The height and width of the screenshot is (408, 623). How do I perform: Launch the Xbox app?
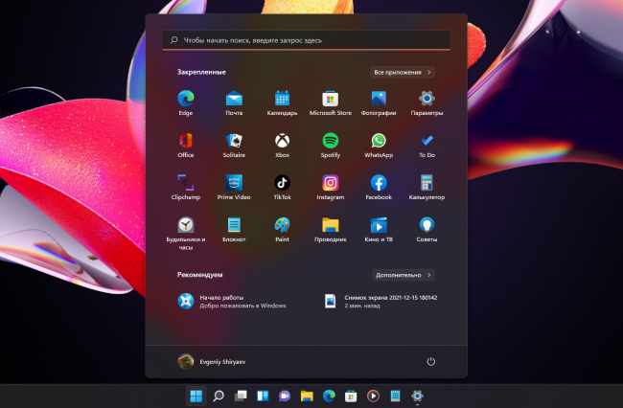(282, 146)
